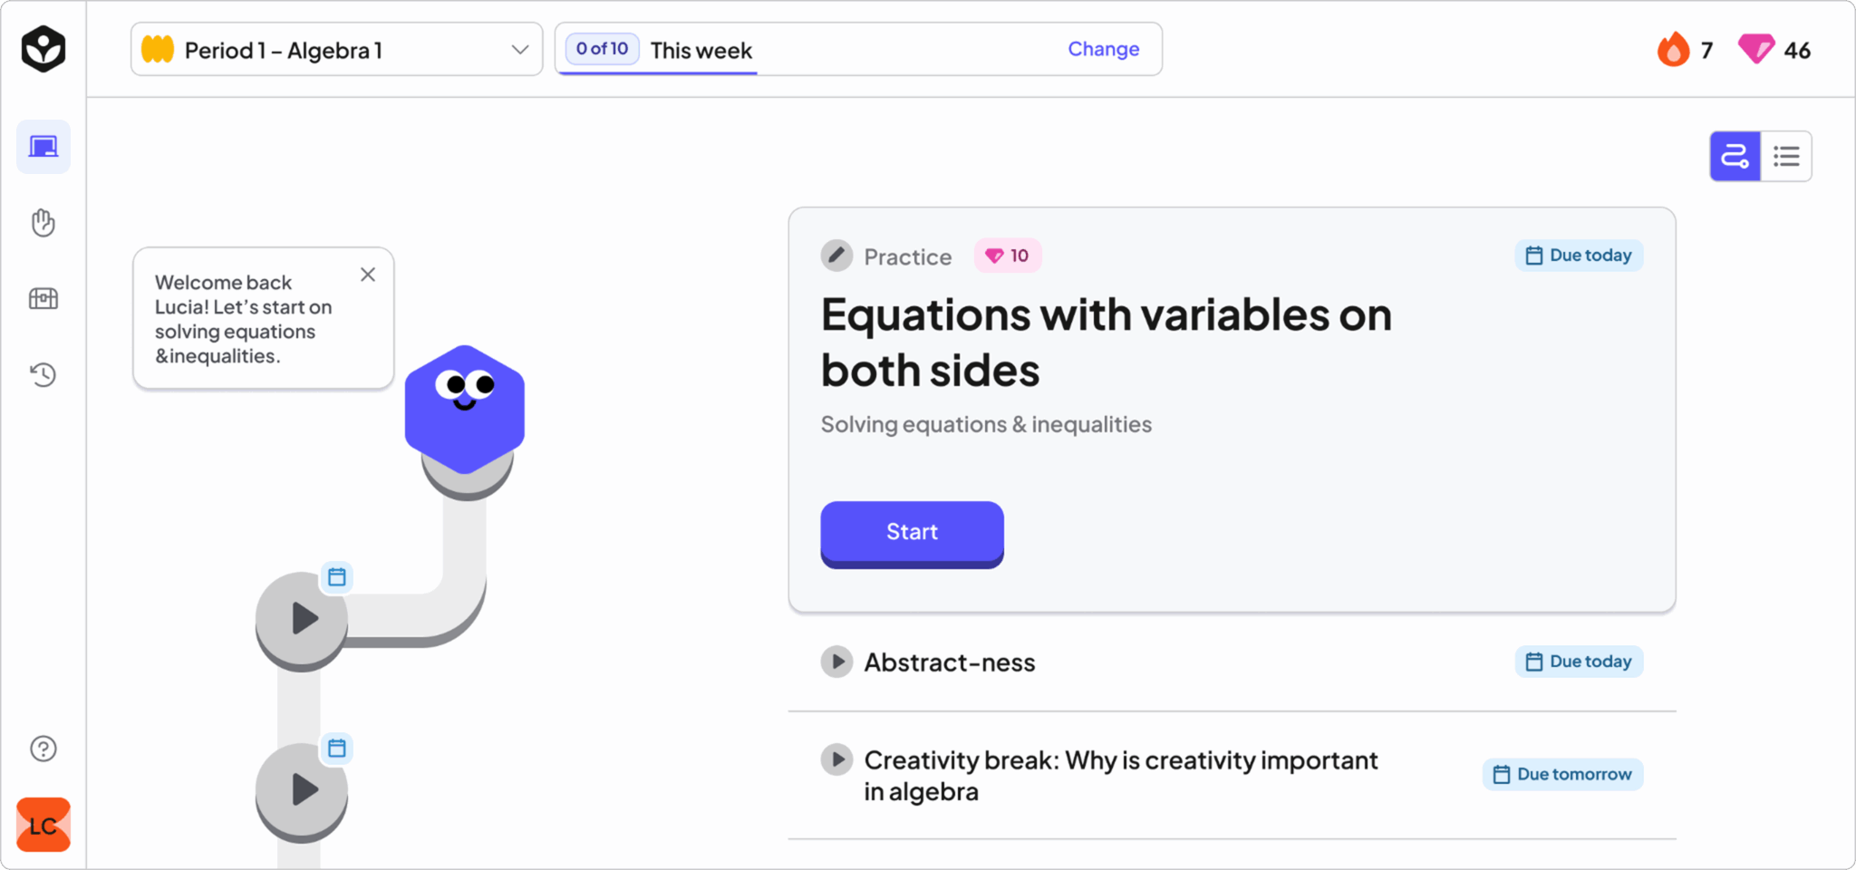Enable the path view layout
1856x870 pixels.
[1735, 156]
